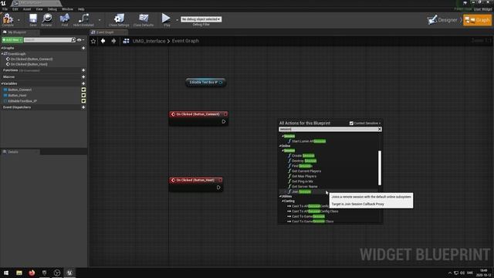Add a new function with plus icon

click(83, 70)
